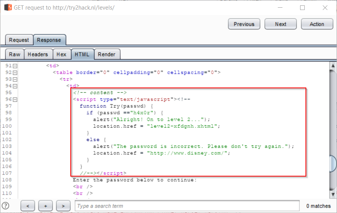337x213 pixels.
Task: Click the 'text/javascript' attribute value
Action: [145, 99]
